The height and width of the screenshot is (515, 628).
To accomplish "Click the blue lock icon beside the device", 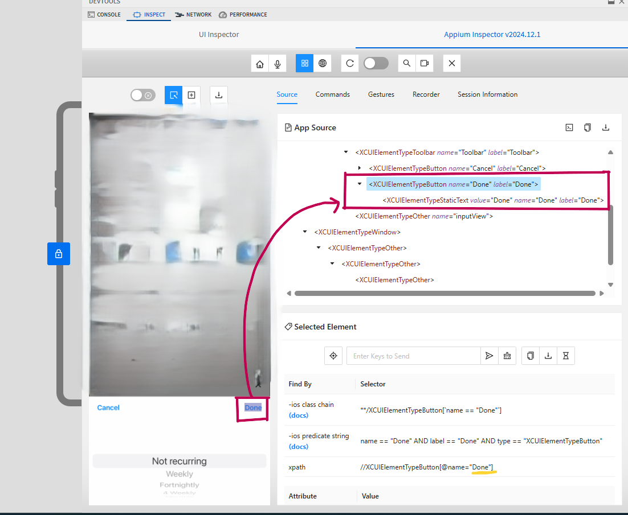I will (x=59, y=254).
